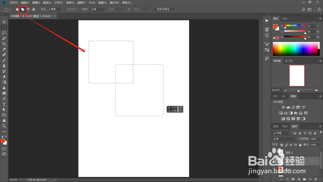
Task: Toggle lock position
Action: 291,145
